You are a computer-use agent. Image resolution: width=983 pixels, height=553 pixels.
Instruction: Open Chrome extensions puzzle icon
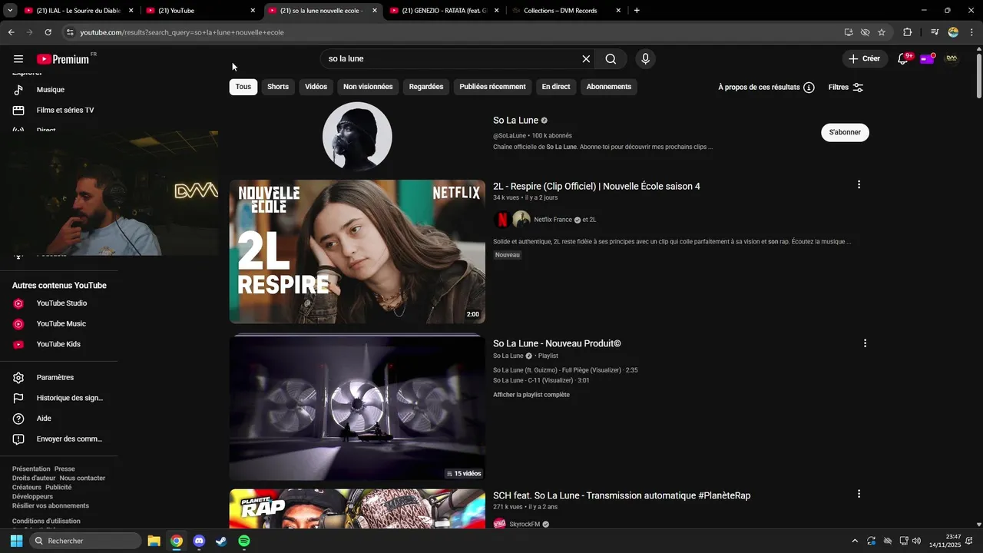907,32
